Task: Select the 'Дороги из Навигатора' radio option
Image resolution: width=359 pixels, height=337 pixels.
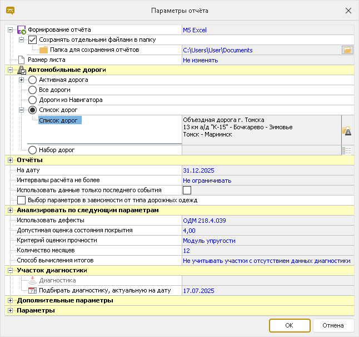Action: coord(32,100)
